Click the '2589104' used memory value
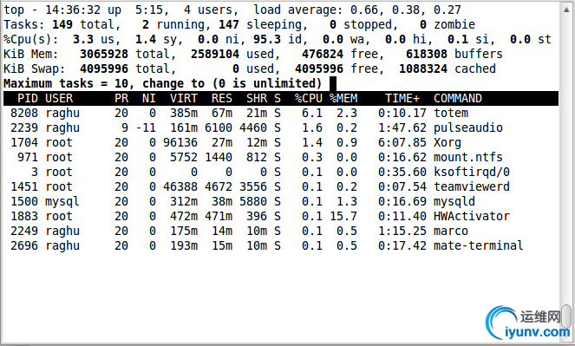 click(x=215, y=54)
